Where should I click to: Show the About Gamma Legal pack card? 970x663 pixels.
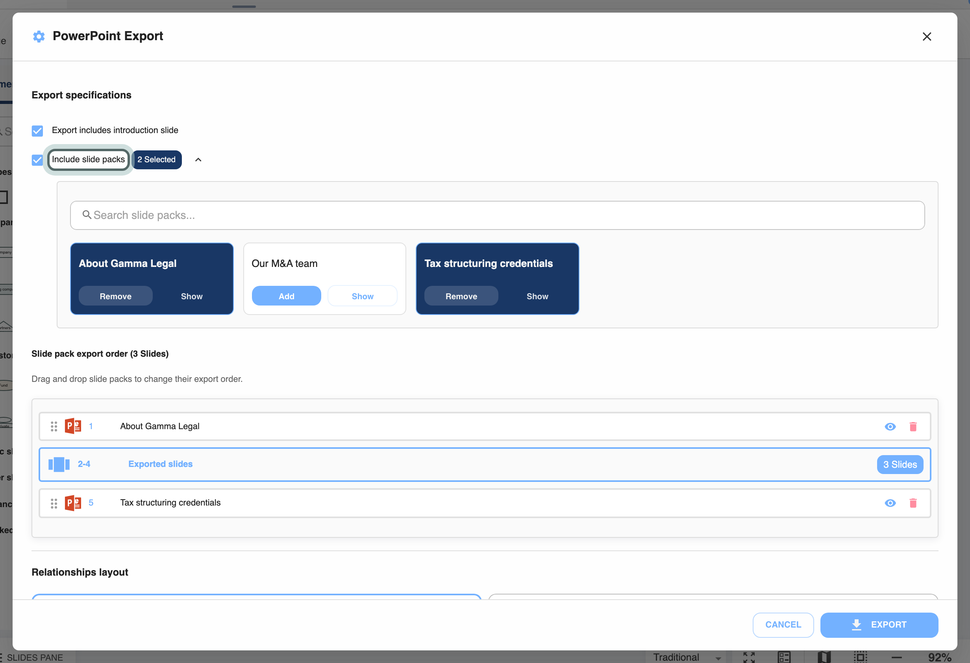click(192, 296)
